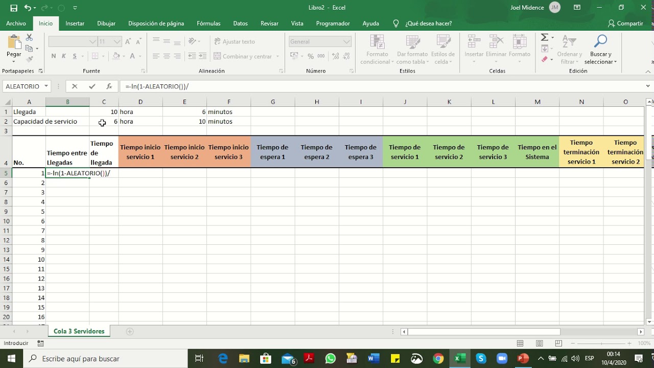Click the horizontal scrollbar right arrow
Viewport: 654px width, 368px height.
641,332
